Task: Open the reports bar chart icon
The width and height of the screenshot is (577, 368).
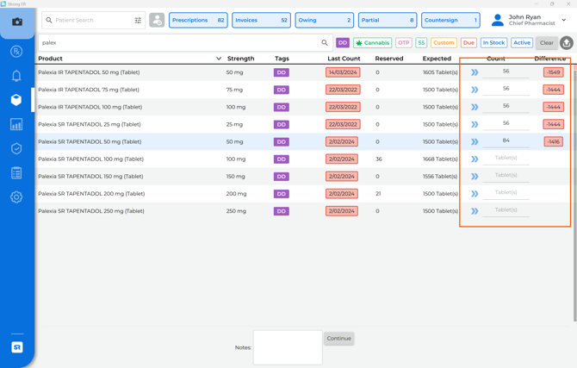Action: [x=16, y=125]
